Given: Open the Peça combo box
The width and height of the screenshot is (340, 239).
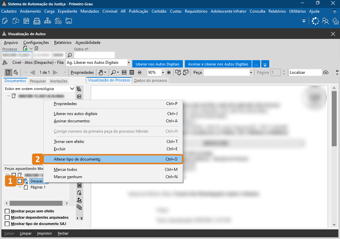Looking at the screenshot, I should (x=251, y=72).
